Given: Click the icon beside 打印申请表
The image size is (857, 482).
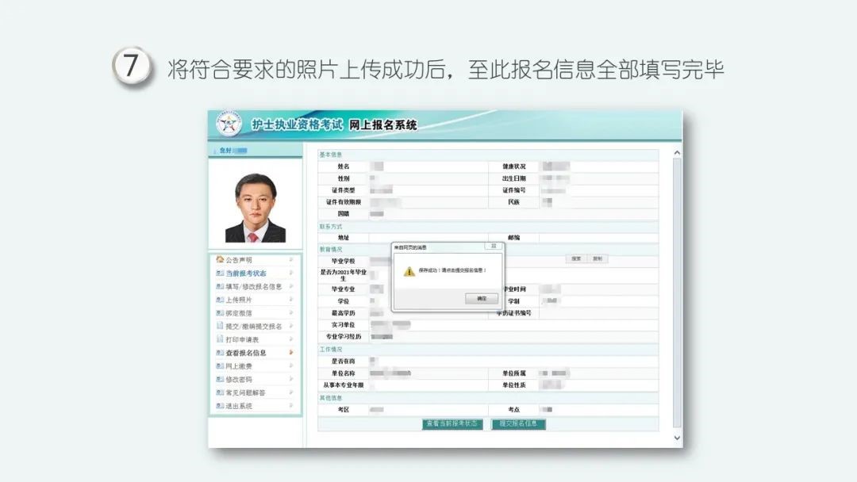Looking at the screenshot, I should [220, 339].
